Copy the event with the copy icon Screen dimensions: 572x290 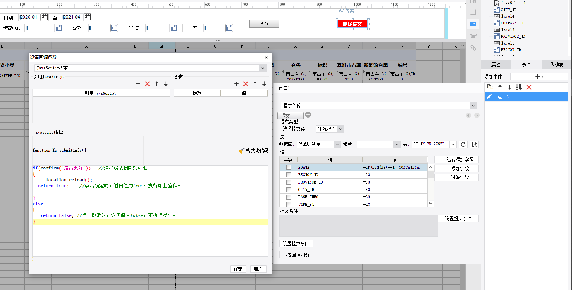[490, 87]
